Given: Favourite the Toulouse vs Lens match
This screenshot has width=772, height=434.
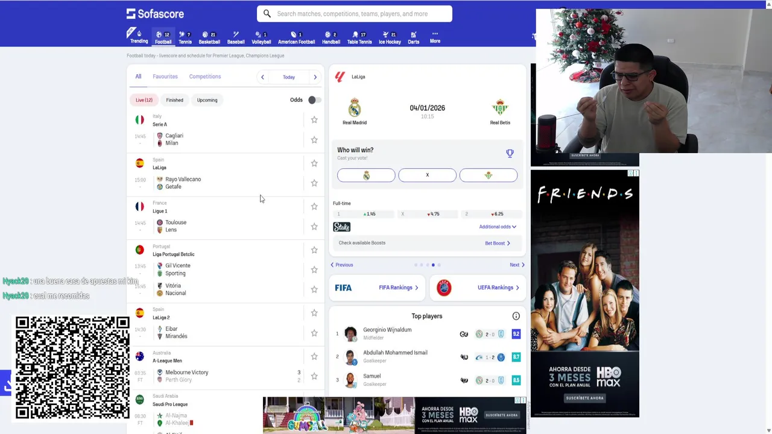Looking at the screenshot, I should [314, 227].
